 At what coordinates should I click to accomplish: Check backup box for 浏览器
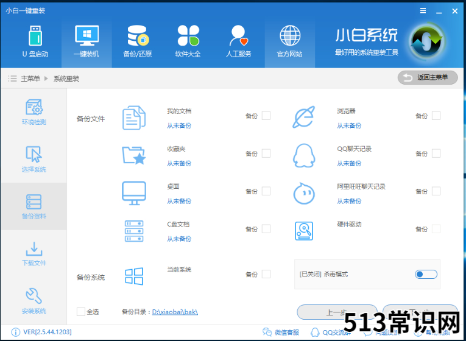click(x=436, y=116)
